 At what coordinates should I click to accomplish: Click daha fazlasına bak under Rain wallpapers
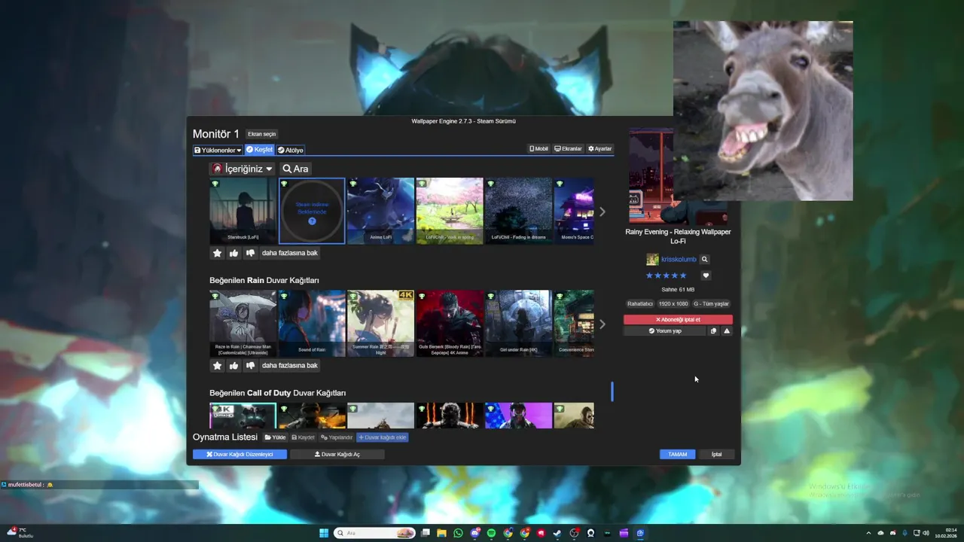click(x=290, y=365)
